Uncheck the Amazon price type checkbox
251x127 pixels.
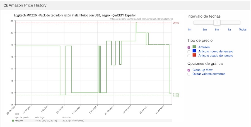tap(189, 48)
